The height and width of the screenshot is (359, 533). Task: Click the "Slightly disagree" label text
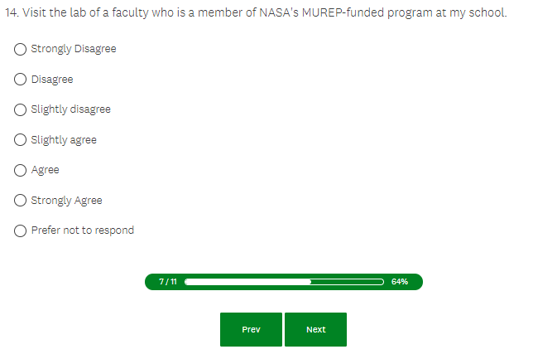pos(70,109)
